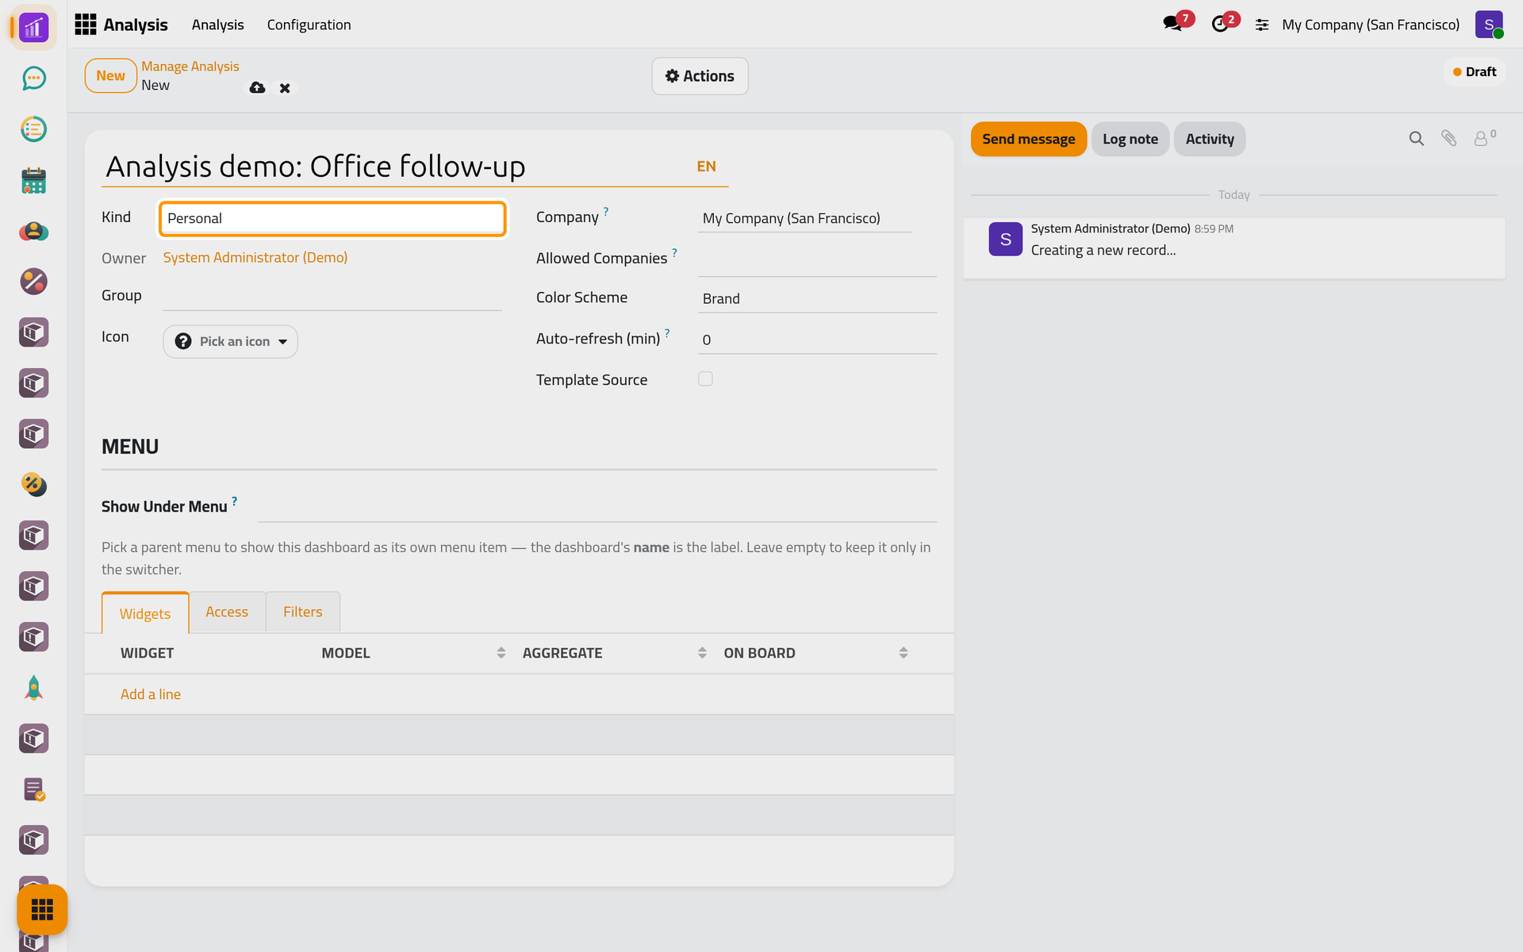Open the Actions gear menu
The image size is (1523, 952).
(700, 76)
